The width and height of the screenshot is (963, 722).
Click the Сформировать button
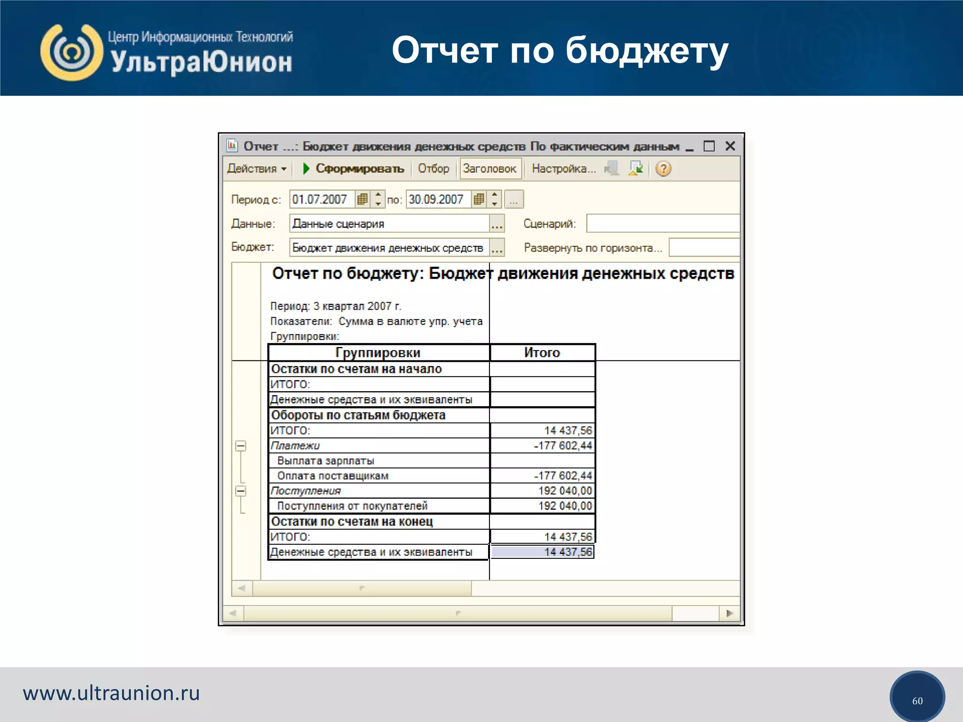pos(353,169)
